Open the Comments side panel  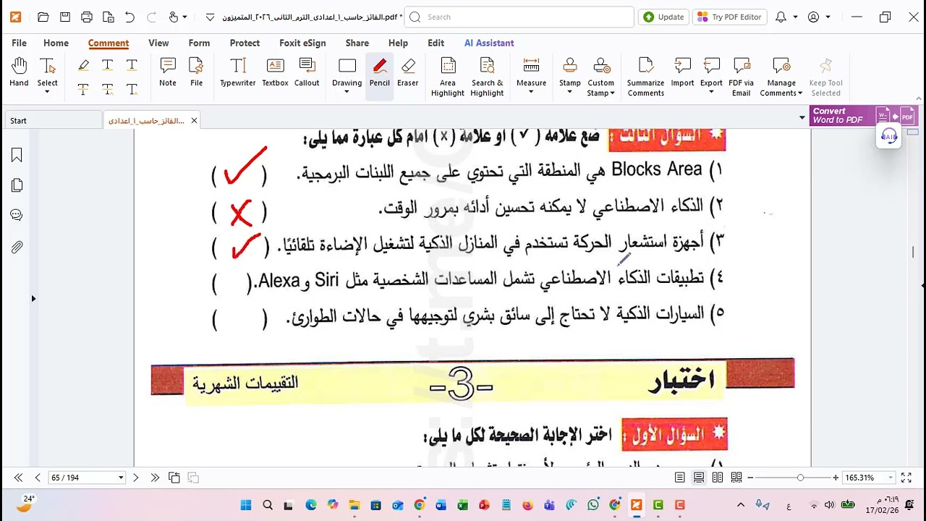(x=17, y=216)
